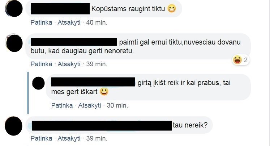Viewport: 270px width, 146px height.
Task: Open the '30 min.' timestamp link
Action: click(x=117, y=105)
